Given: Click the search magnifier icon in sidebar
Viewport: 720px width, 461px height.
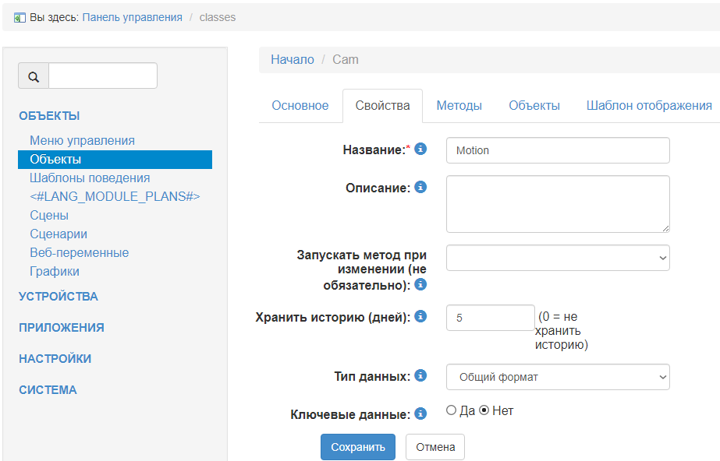Looking at the screenshot, I should pos(33,76).
